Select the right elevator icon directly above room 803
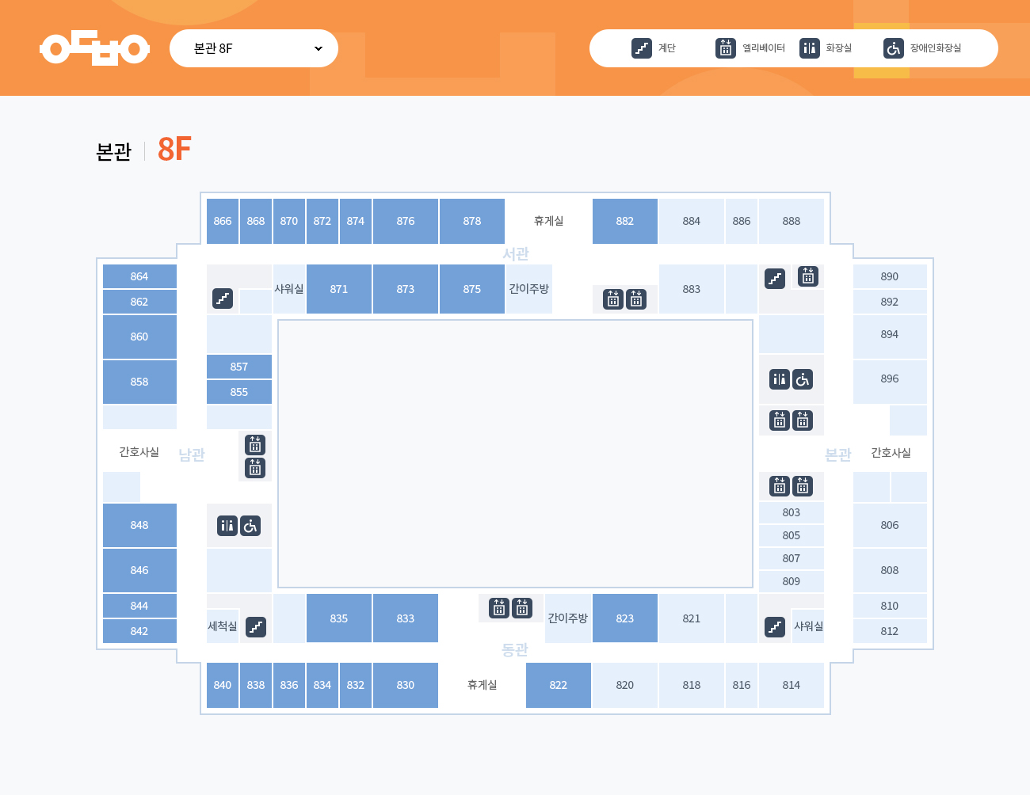The width and height of the screenshot is (1030, 795). point(803,485)
